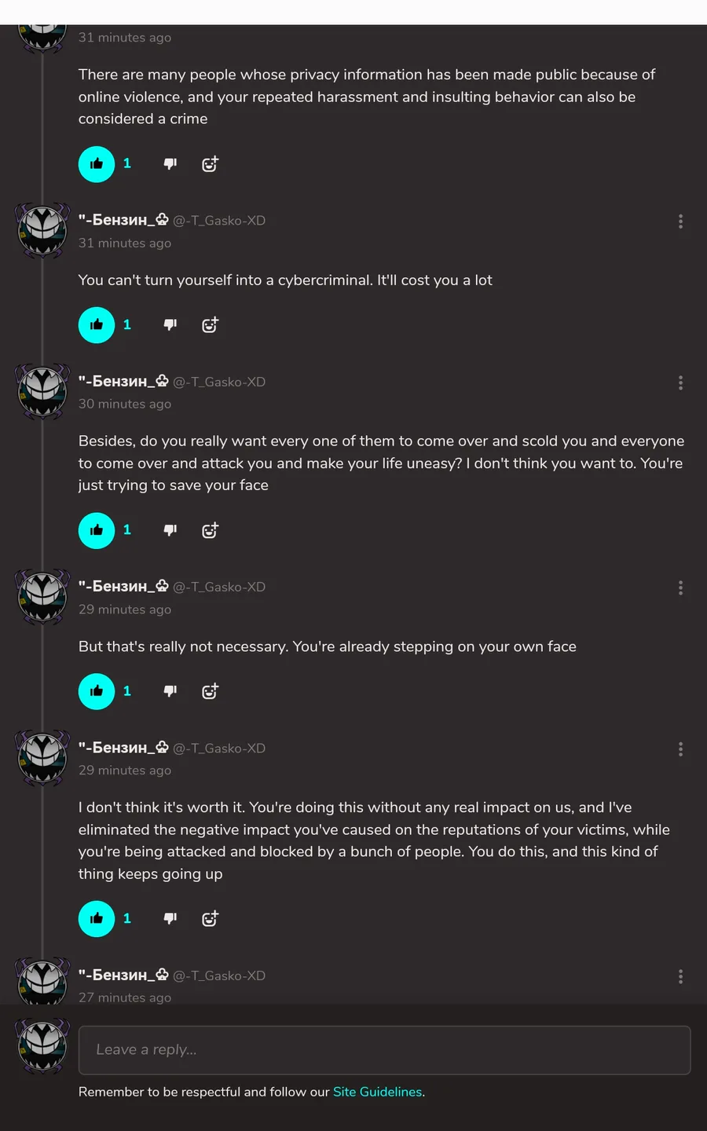Dislike the 'cybercriminal' comment
This screenshot has height=1131, width=707.
coord(170,325)
